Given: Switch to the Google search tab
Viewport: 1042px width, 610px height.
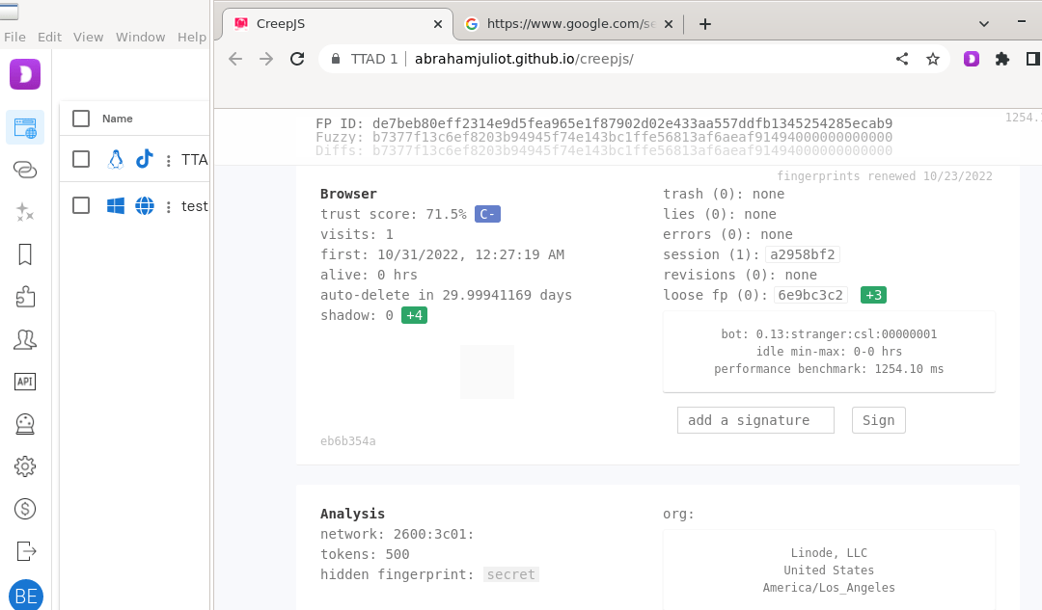Looking at the screenshot, I should [x=569, y=23].
